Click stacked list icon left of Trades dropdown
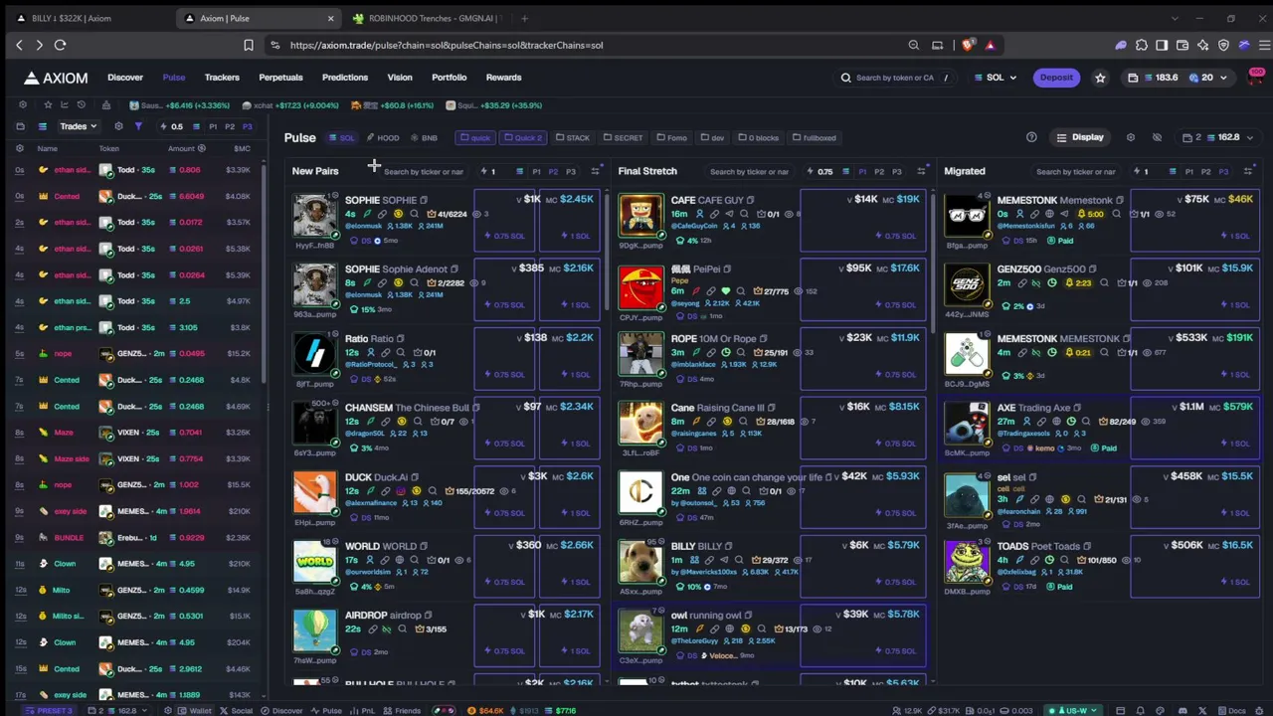Image resolution: width=1273 pixels, height=716 pixels. (x=43, y=126)
